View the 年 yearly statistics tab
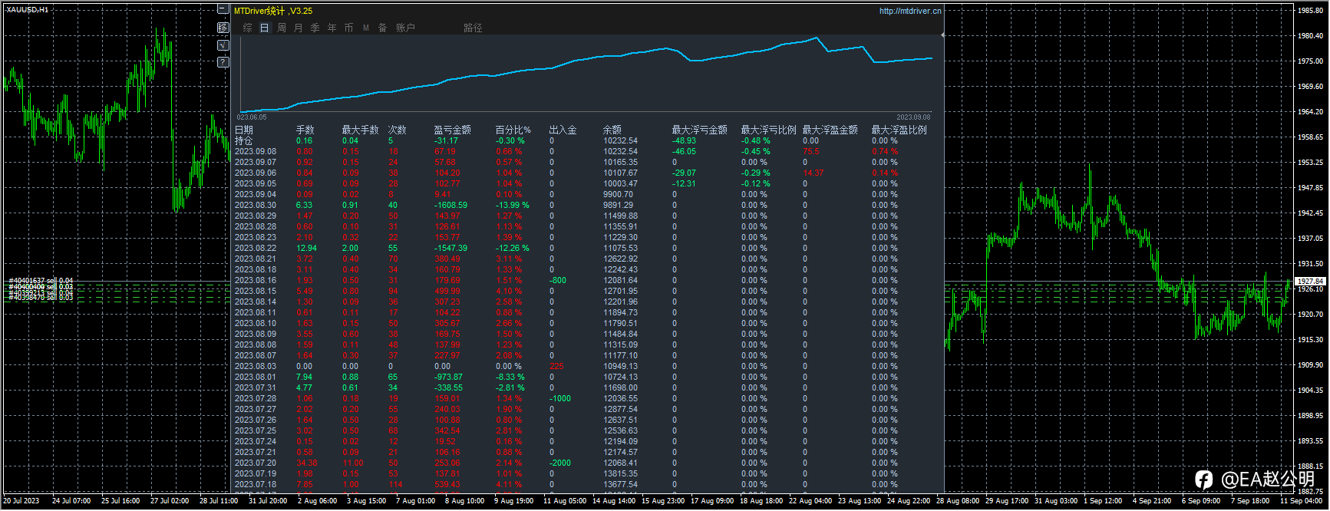 click(x=332, y=28)
